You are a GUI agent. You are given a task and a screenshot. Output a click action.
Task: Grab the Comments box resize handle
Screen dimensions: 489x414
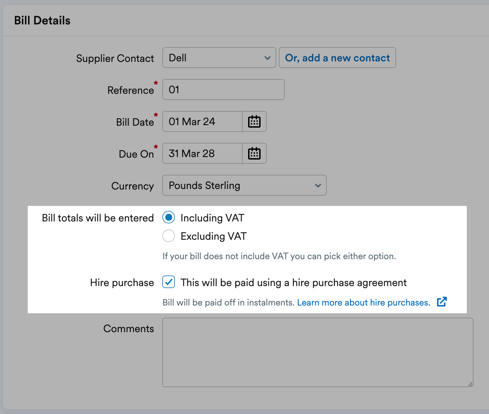470,384
